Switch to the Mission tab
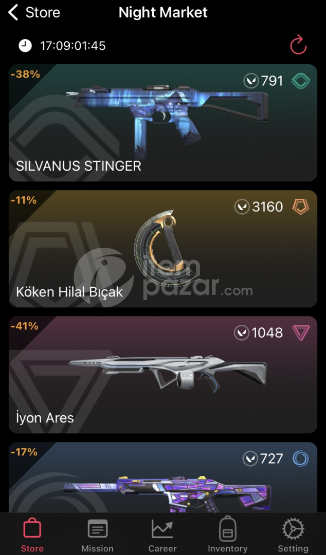 pyautogui.click(x=98, y=534)
